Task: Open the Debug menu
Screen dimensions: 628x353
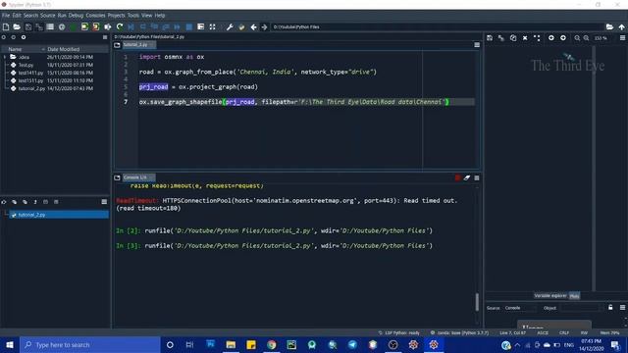Action: click(76, 16)
